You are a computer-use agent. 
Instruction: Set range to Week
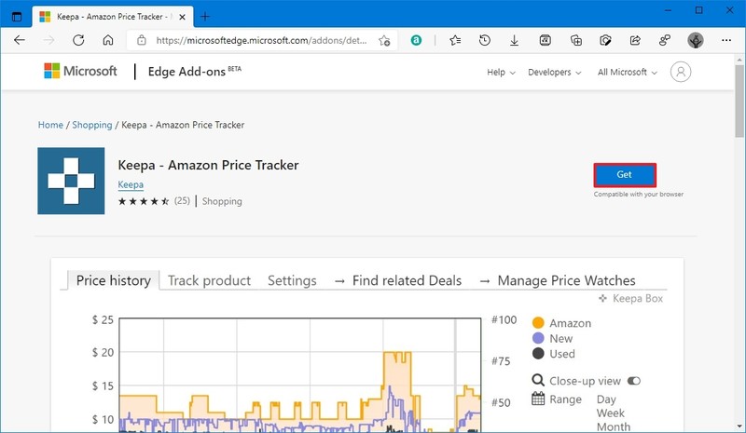click(611, 413)
